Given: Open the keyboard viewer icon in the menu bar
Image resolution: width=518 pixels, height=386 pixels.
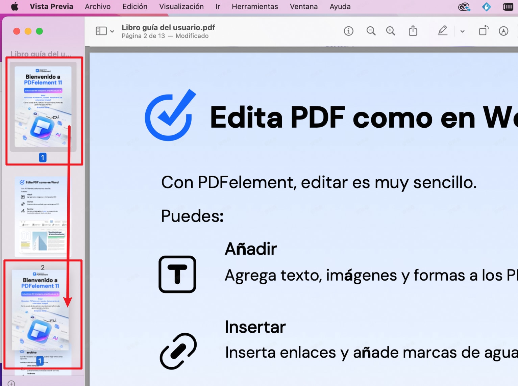Looking at the screenshot, I should (508, 6).
